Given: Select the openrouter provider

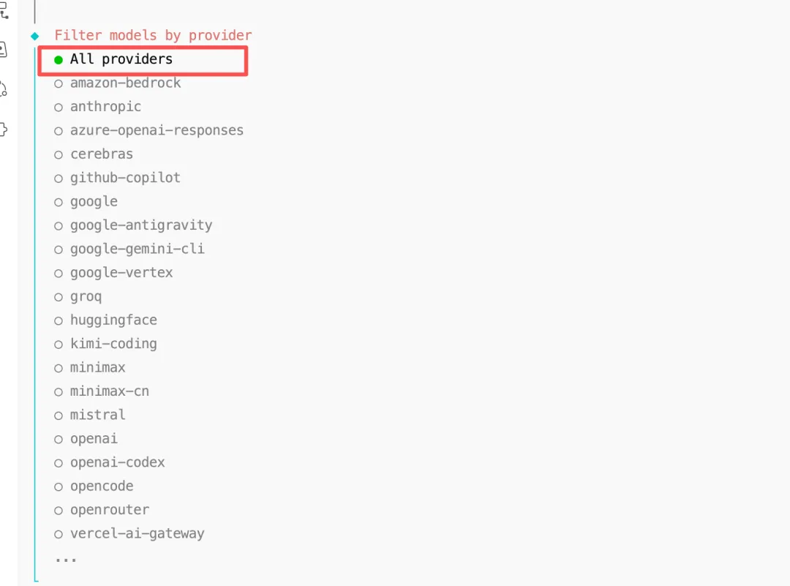Looking at the screenshot, I should click(x=109, y=510).
